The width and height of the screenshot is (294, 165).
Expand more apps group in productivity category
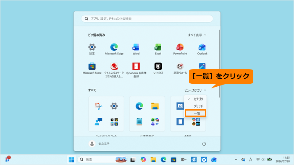155,121
